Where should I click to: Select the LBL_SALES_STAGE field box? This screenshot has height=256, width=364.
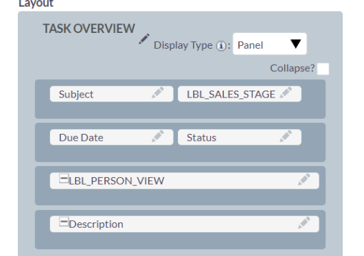240,94
